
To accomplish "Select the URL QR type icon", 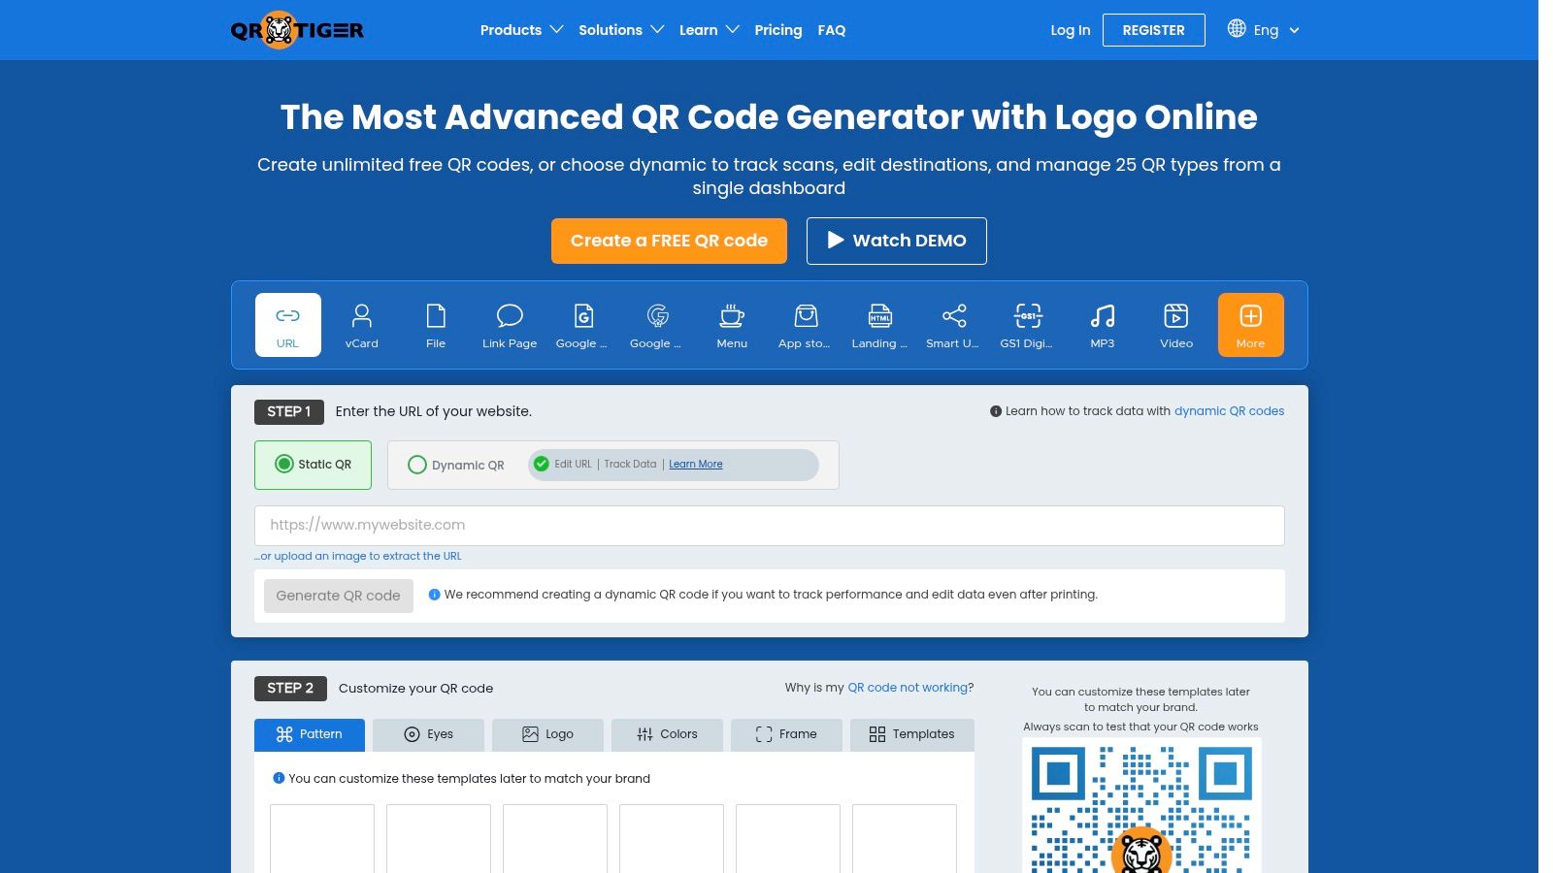I will pos(287,325).
